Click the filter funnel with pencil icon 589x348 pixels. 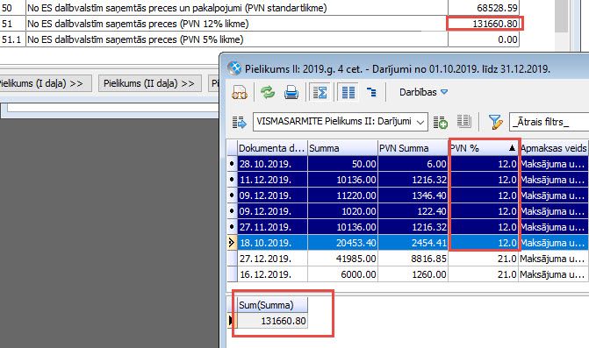(495, 122)
